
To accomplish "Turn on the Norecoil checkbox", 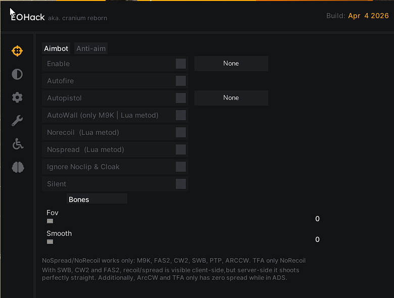I will (x=181, y=132).
